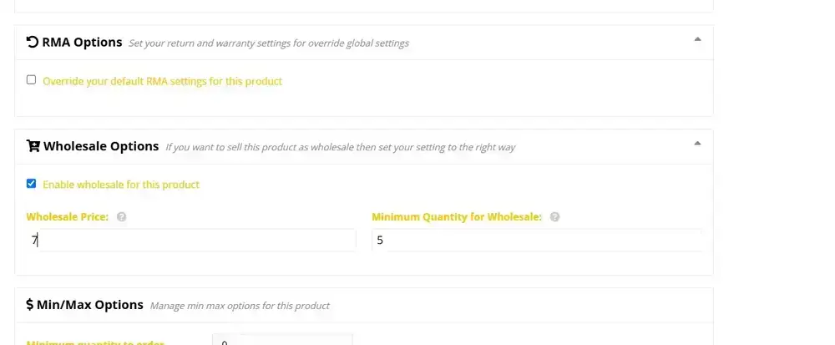
Task: Click the 'Minimum quantity to order' label
Action: click(95, 342)
